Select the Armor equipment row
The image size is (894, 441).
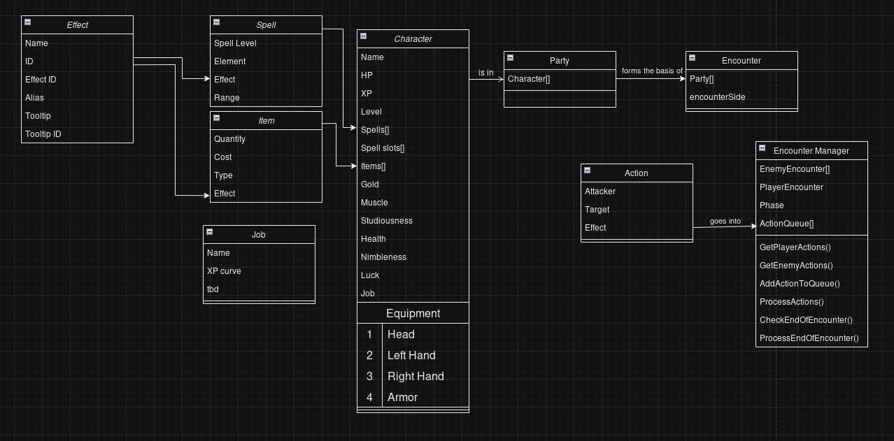tap(402, 397)
